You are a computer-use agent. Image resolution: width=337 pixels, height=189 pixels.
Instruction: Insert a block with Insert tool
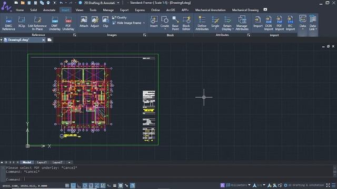click(154, 22)
